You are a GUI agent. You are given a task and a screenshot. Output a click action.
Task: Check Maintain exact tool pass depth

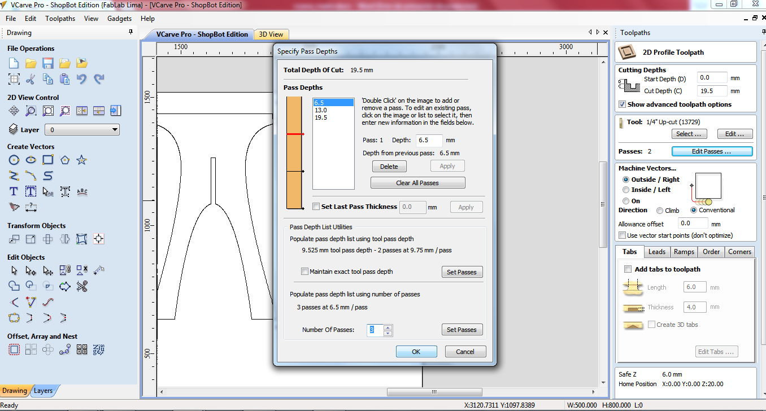click(305, 272)
